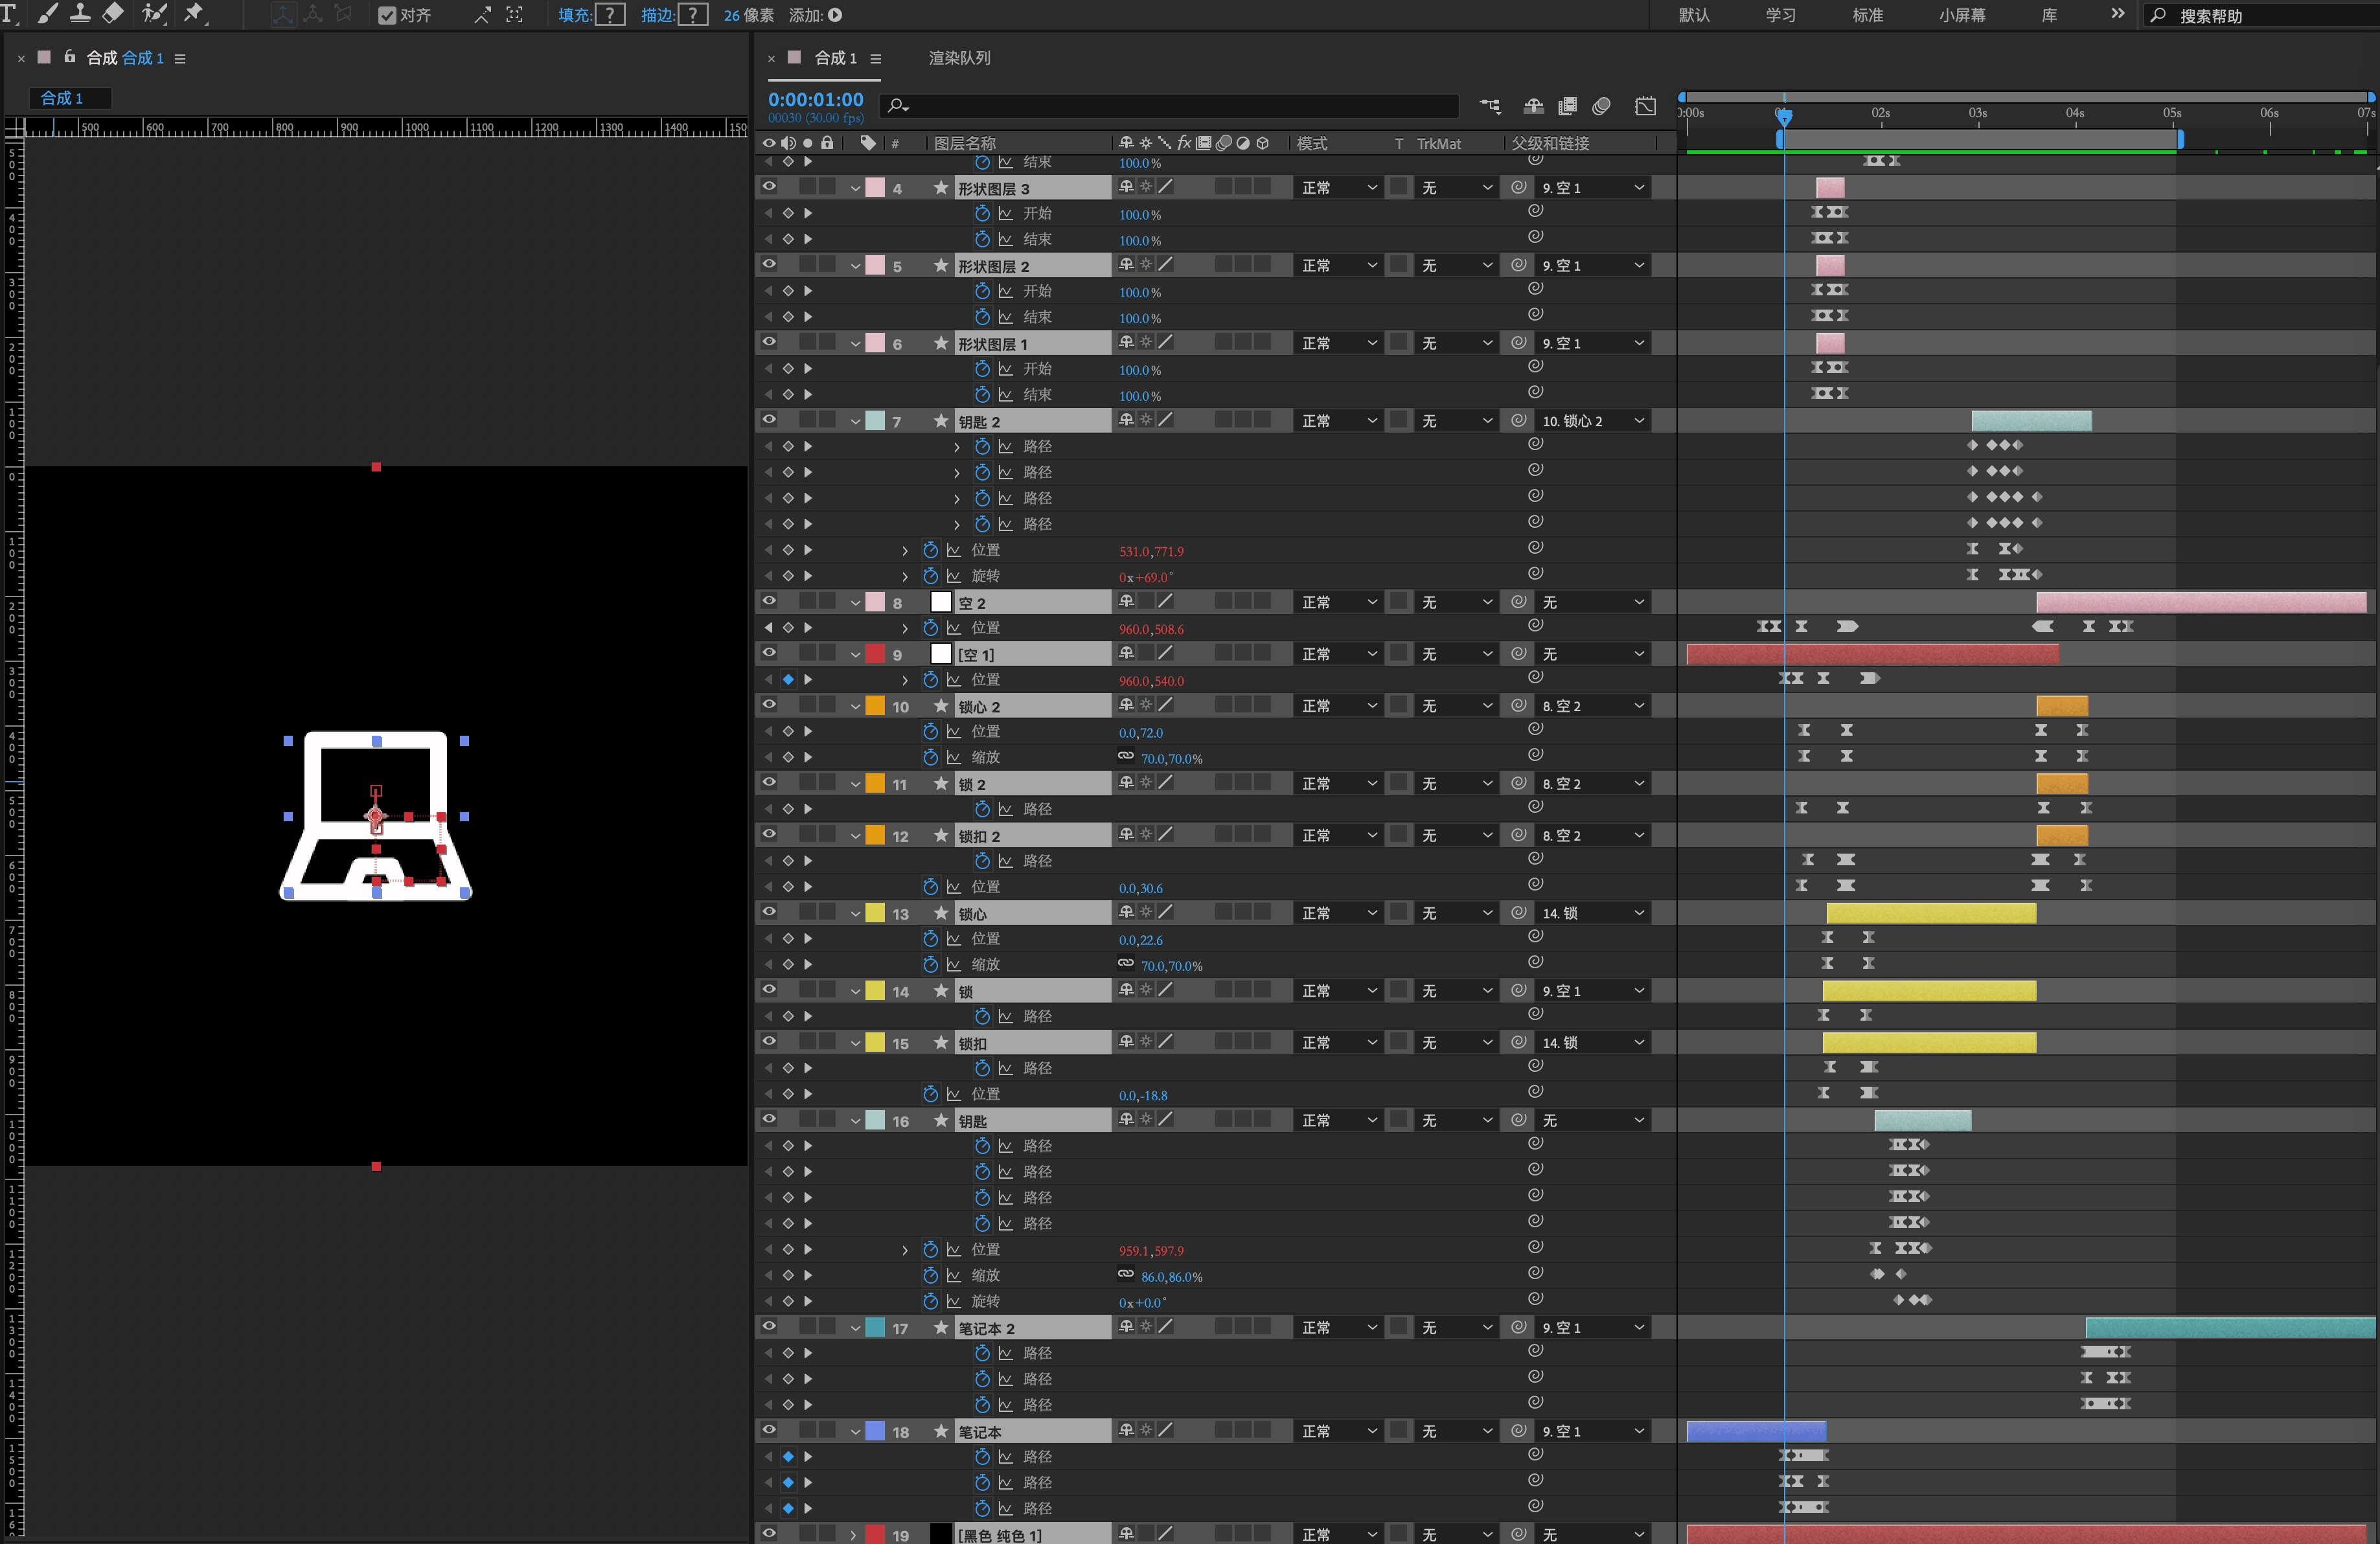
Task: Select the Roto Brush tool
Action: pyautogui.click(x=154, y=13)
